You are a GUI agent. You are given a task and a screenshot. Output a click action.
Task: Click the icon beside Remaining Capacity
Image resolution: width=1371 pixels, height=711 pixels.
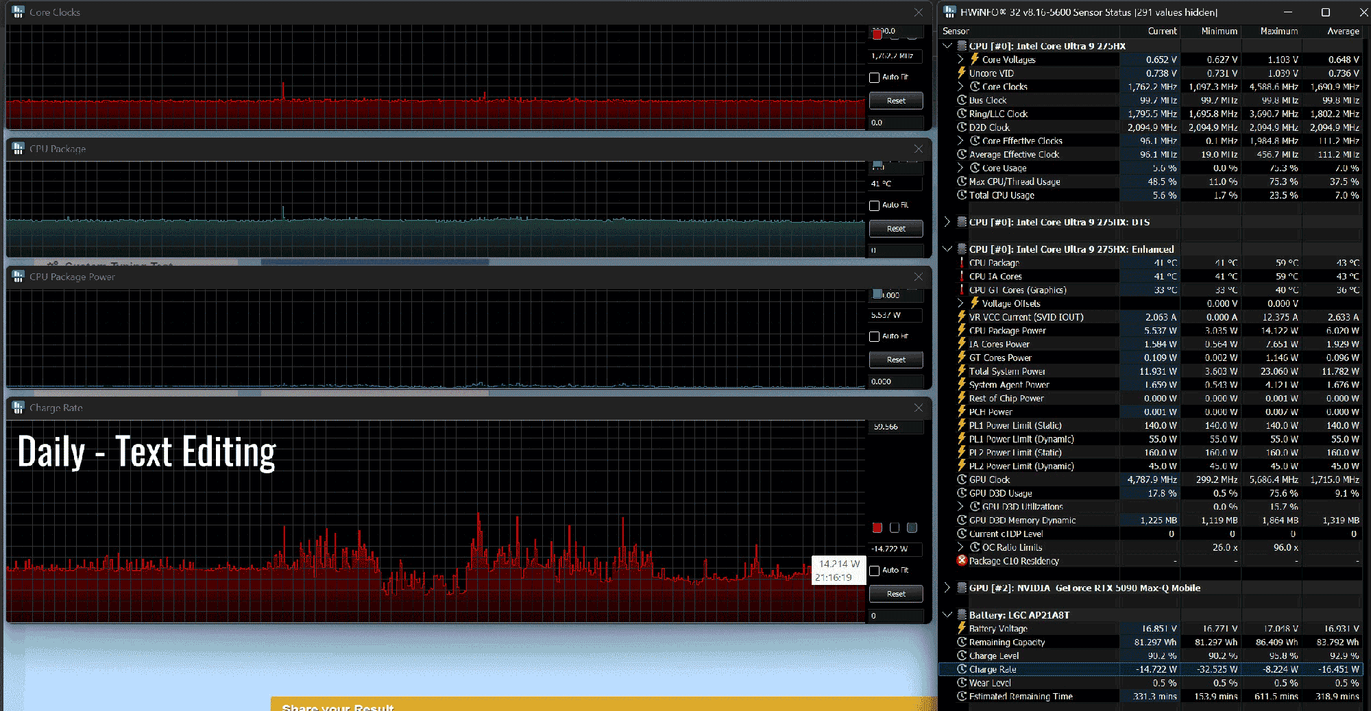pos(962,642)
